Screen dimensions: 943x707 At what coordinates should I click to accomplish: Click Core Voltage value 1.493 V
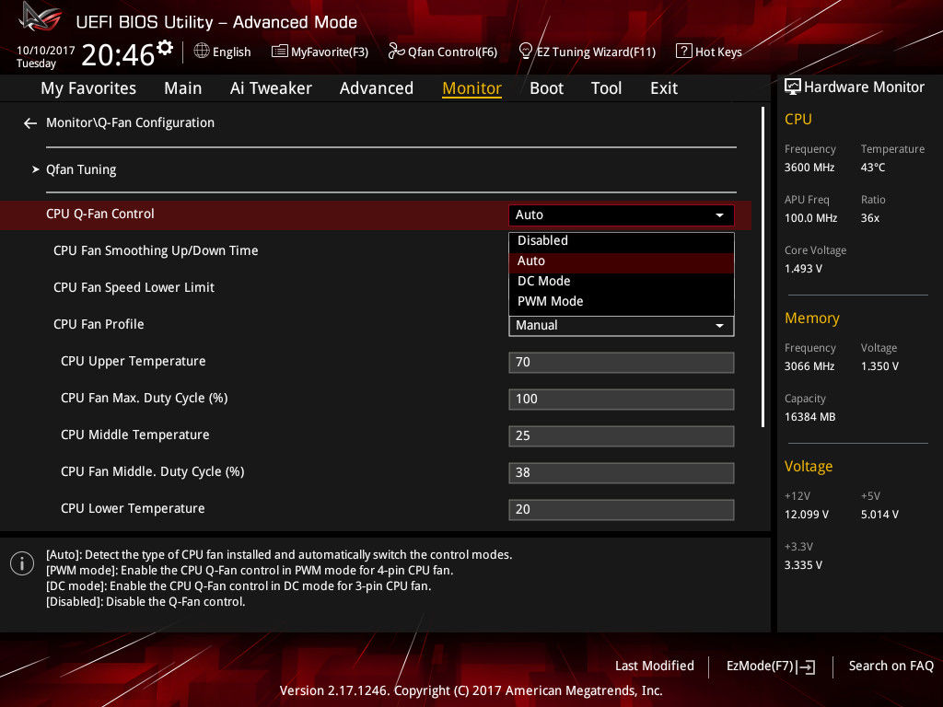[x=803, y=269]
